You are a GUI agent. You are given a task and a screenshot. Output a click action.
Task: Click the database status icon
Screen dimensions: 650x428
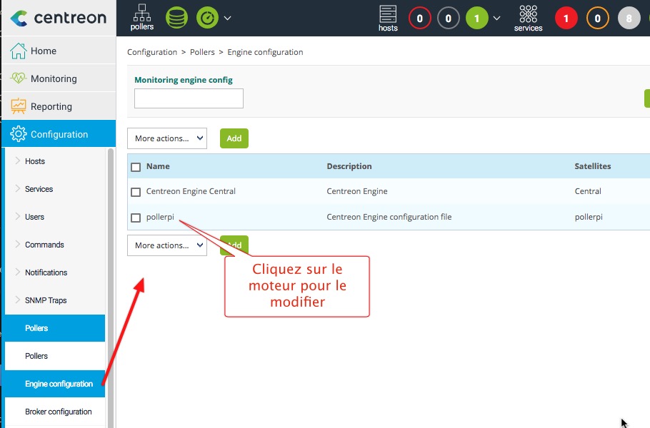pos(176,18)
